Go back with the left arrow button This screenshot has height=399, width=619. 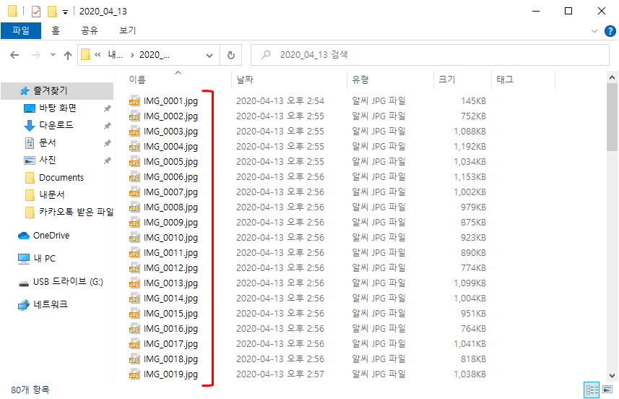[x=14, y=55]
